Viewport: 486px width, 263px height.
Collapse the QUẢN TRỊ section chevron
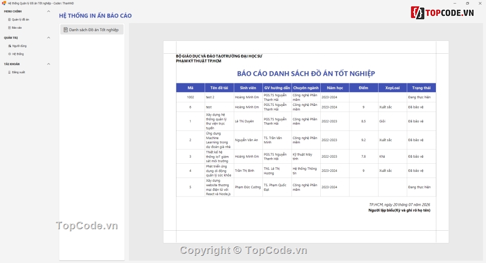49,38
